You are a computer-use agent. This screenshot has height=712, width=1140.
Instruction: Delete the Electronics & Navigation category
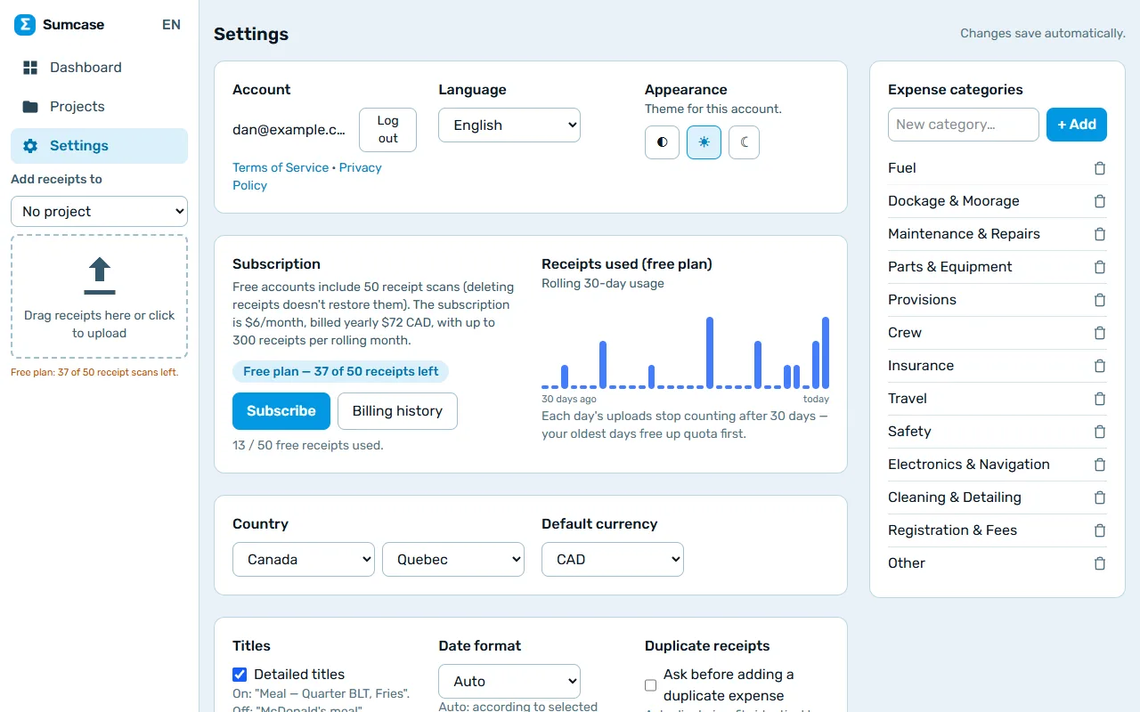(x=1100, y=465)
